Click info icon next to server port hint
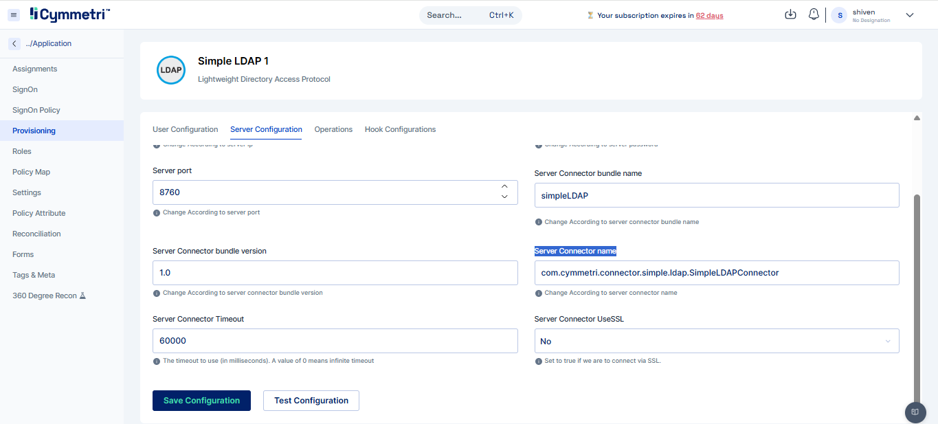This screenshot has width=938, height=424. coord(157,213)
